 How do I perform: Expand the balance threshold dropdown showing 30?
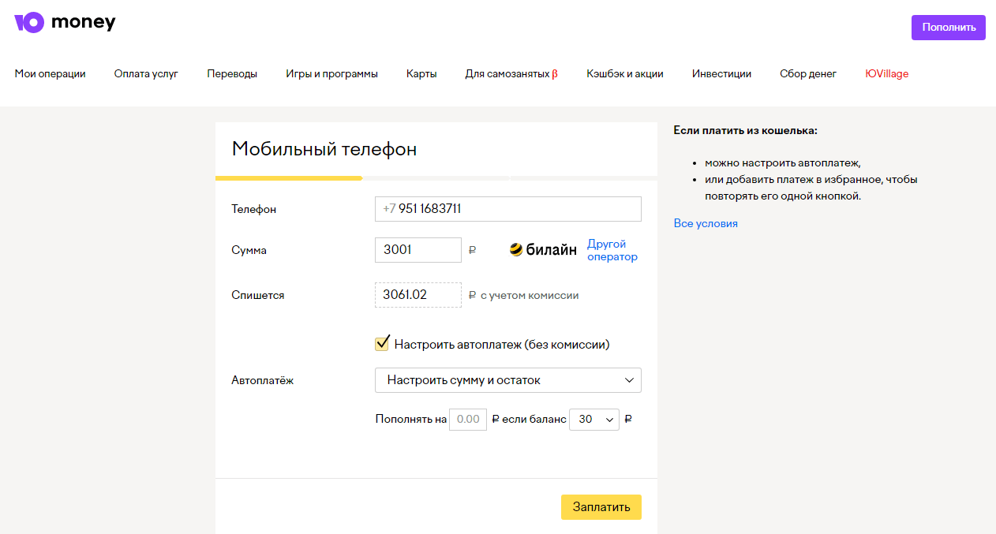click(595, 420)
